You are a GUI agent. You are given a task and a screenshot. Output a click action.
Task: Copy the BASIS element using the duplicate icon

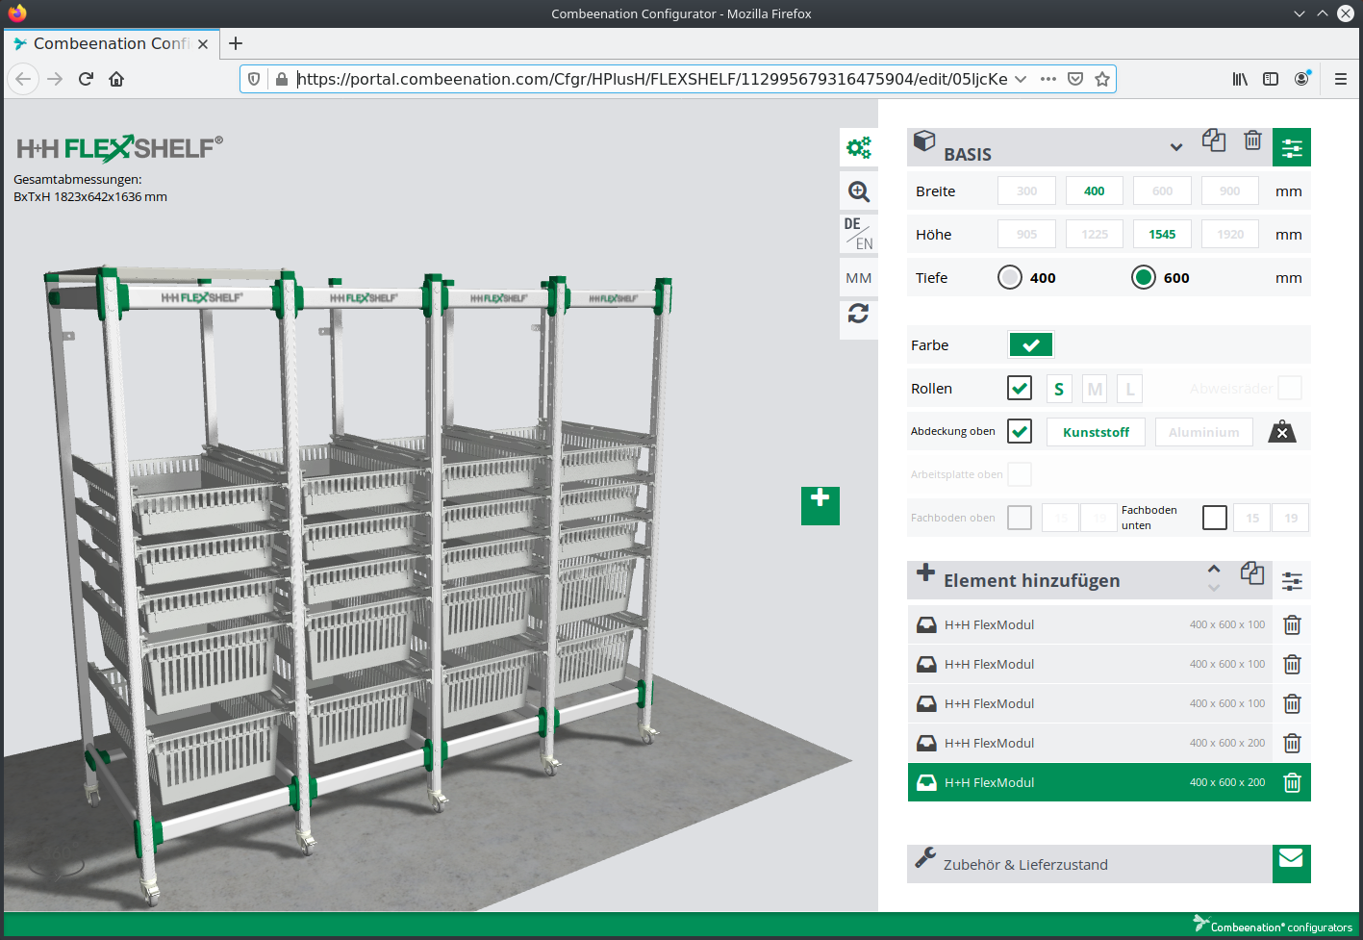[x=1214, y=140]
